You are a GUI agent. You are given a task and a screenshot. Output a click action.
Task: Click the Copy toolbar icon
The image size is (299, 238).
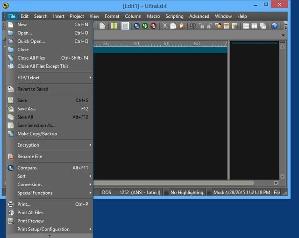[173, 26]
